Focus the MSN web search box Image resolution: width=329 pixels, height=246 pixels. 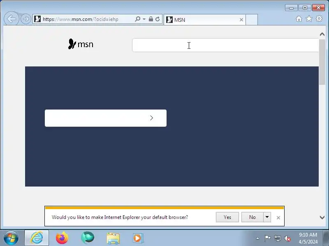tap(225, 45)
